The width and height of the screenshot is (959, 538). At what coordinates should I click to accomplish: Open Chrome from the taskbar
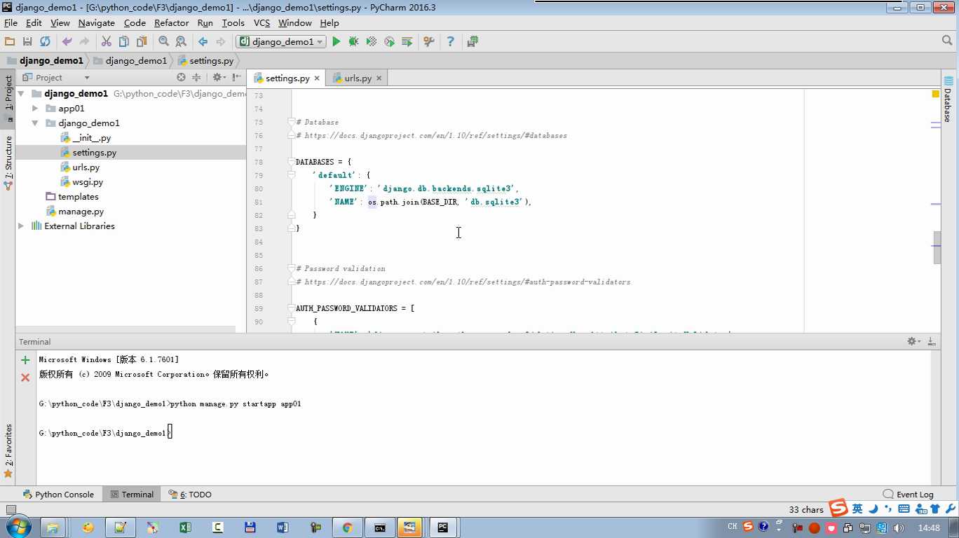click(x=347, y=527)
